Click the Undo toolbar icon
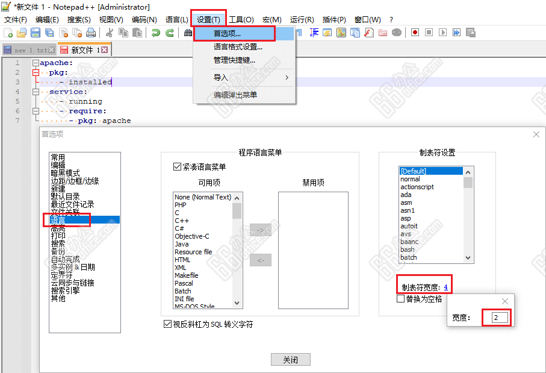The height and width of the screenshot is (373, 546). click(x=156, y=33)
